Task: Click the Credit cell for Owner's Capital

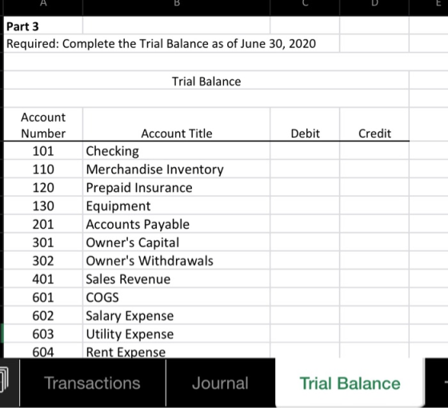Action: pyautogui.click(x=374, y=242)
